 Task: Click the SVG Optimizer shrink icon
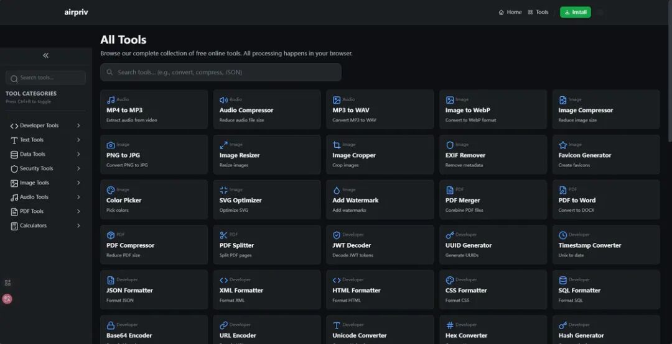(x=223, y=190)
